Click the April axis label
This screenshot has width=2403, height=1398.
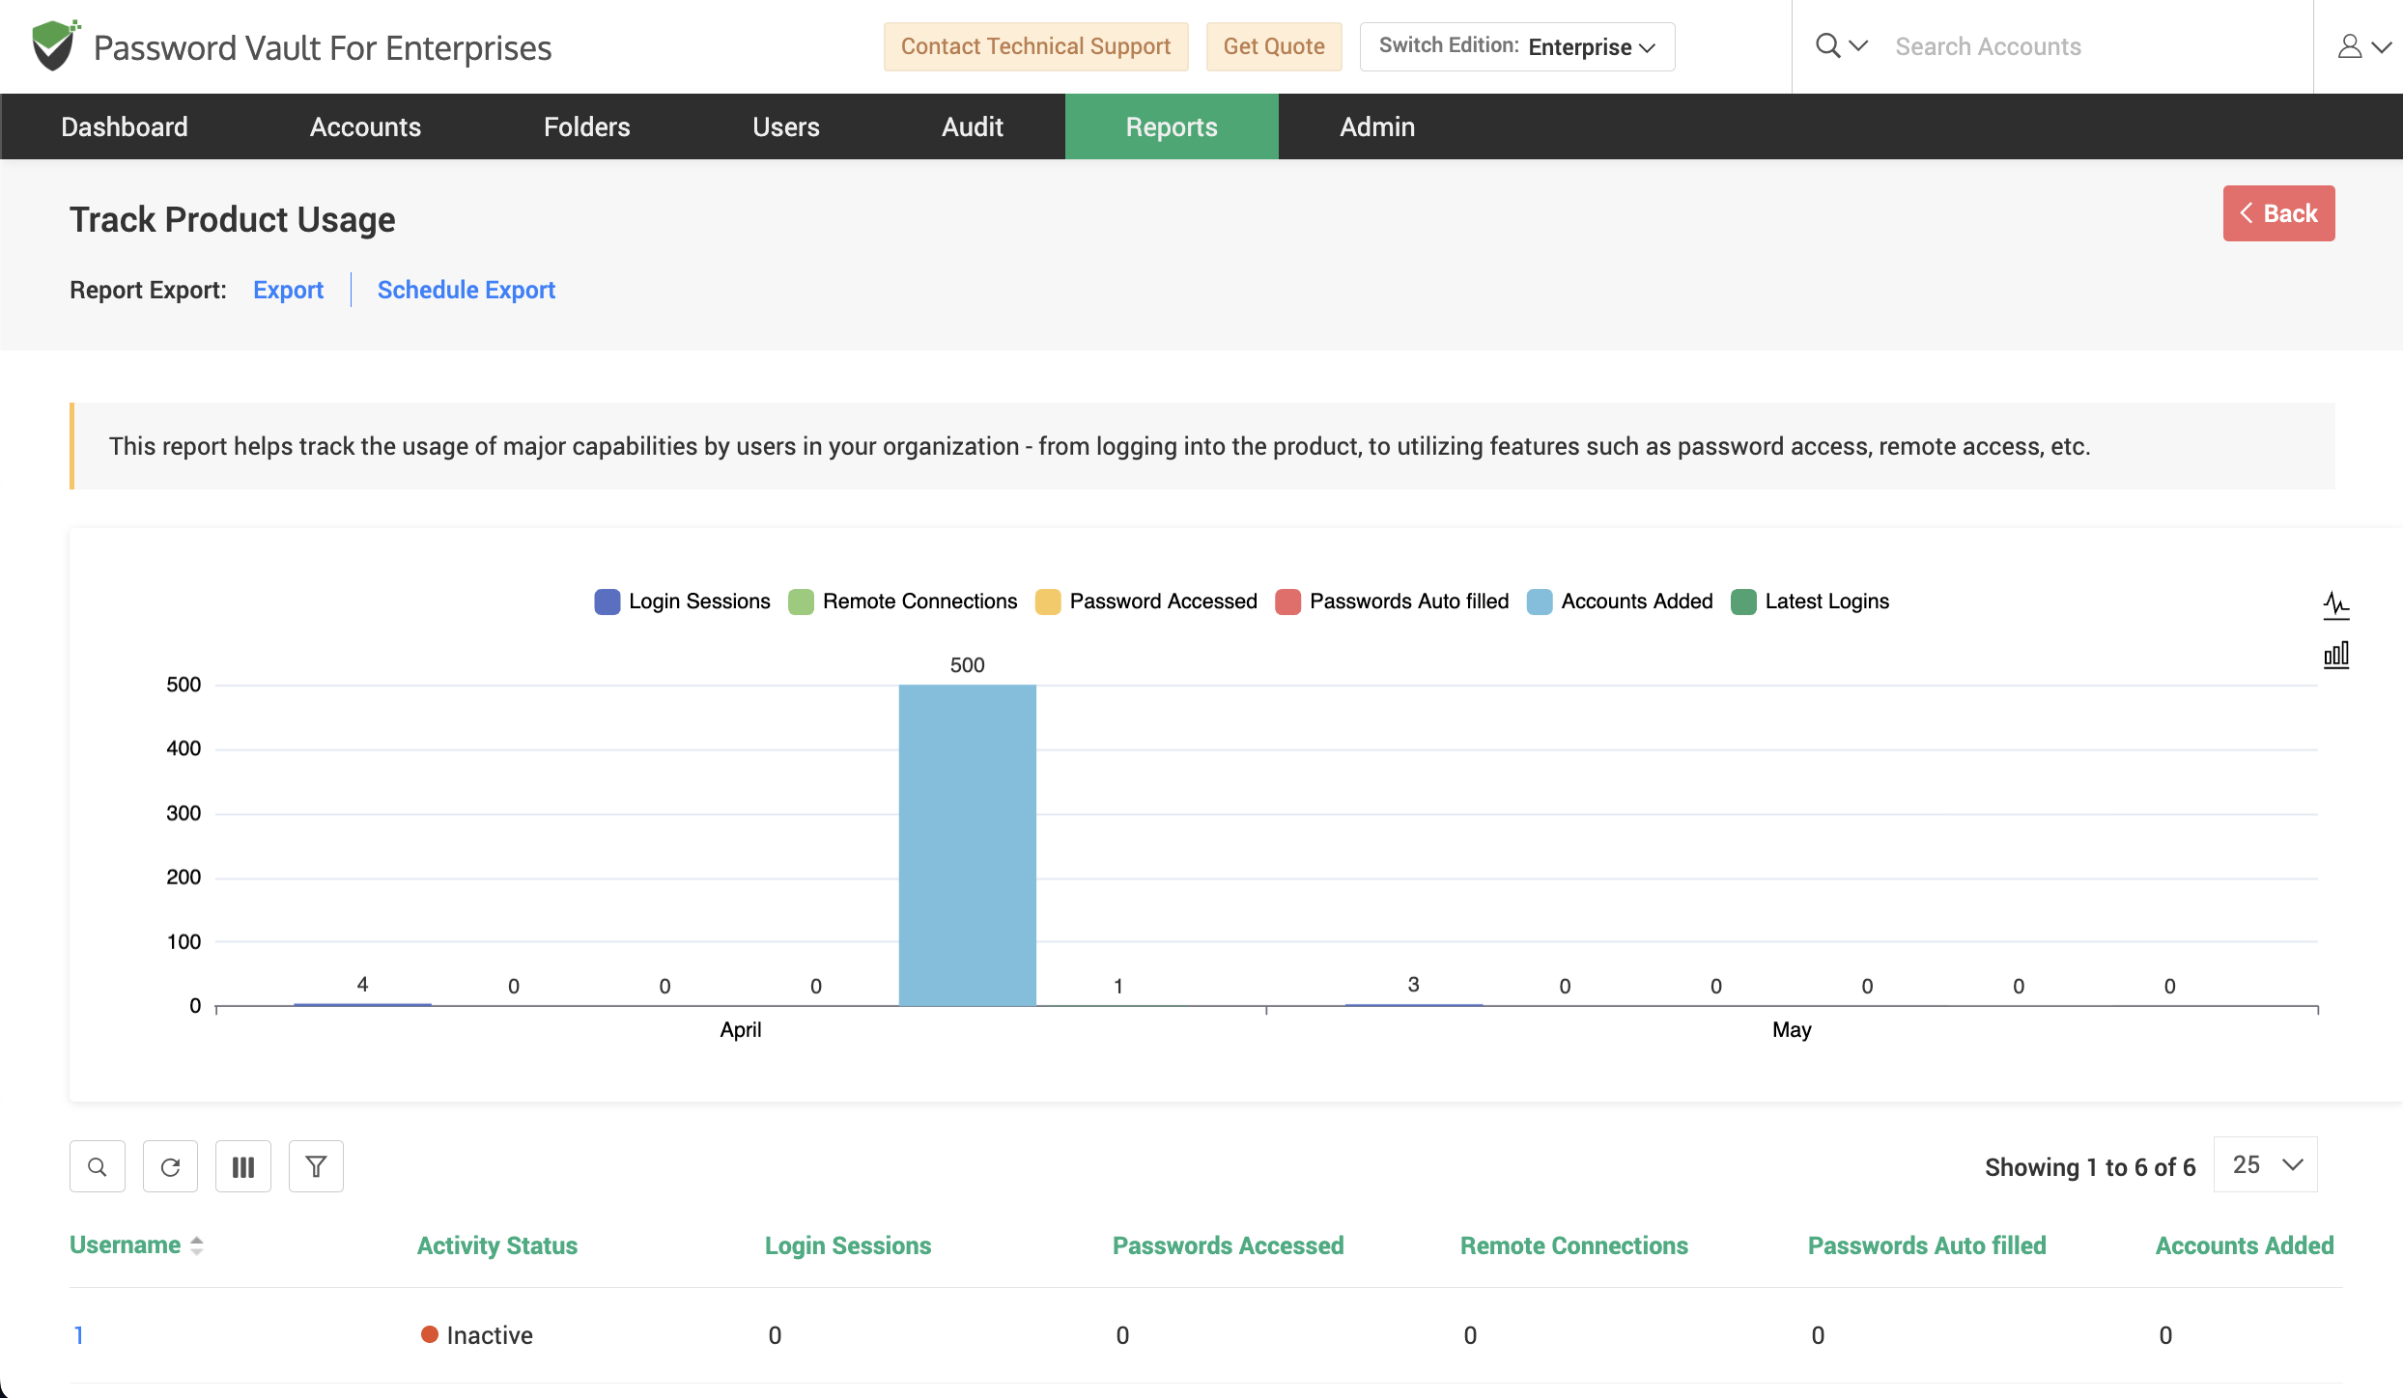pos(741,1030)
